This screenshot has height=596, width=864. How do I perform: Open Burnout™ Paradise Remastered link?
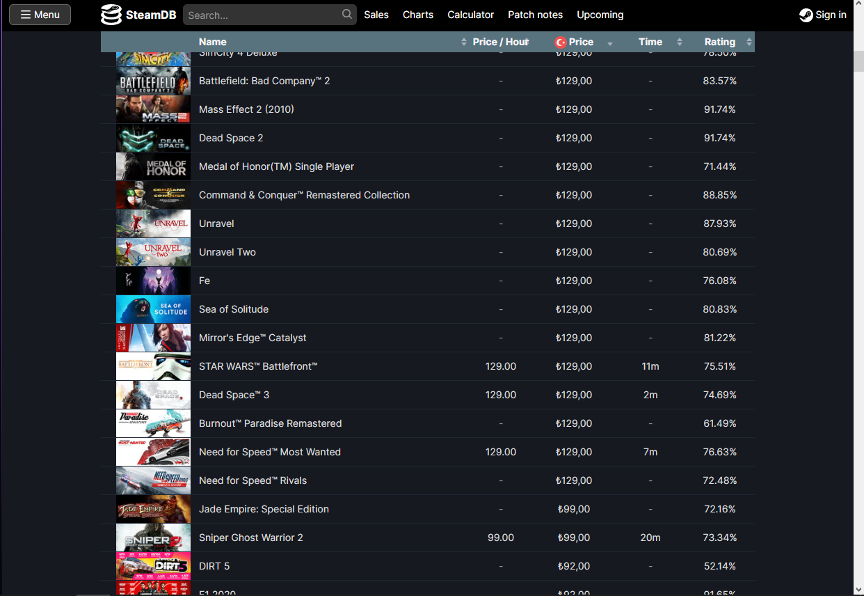point(270,423)
